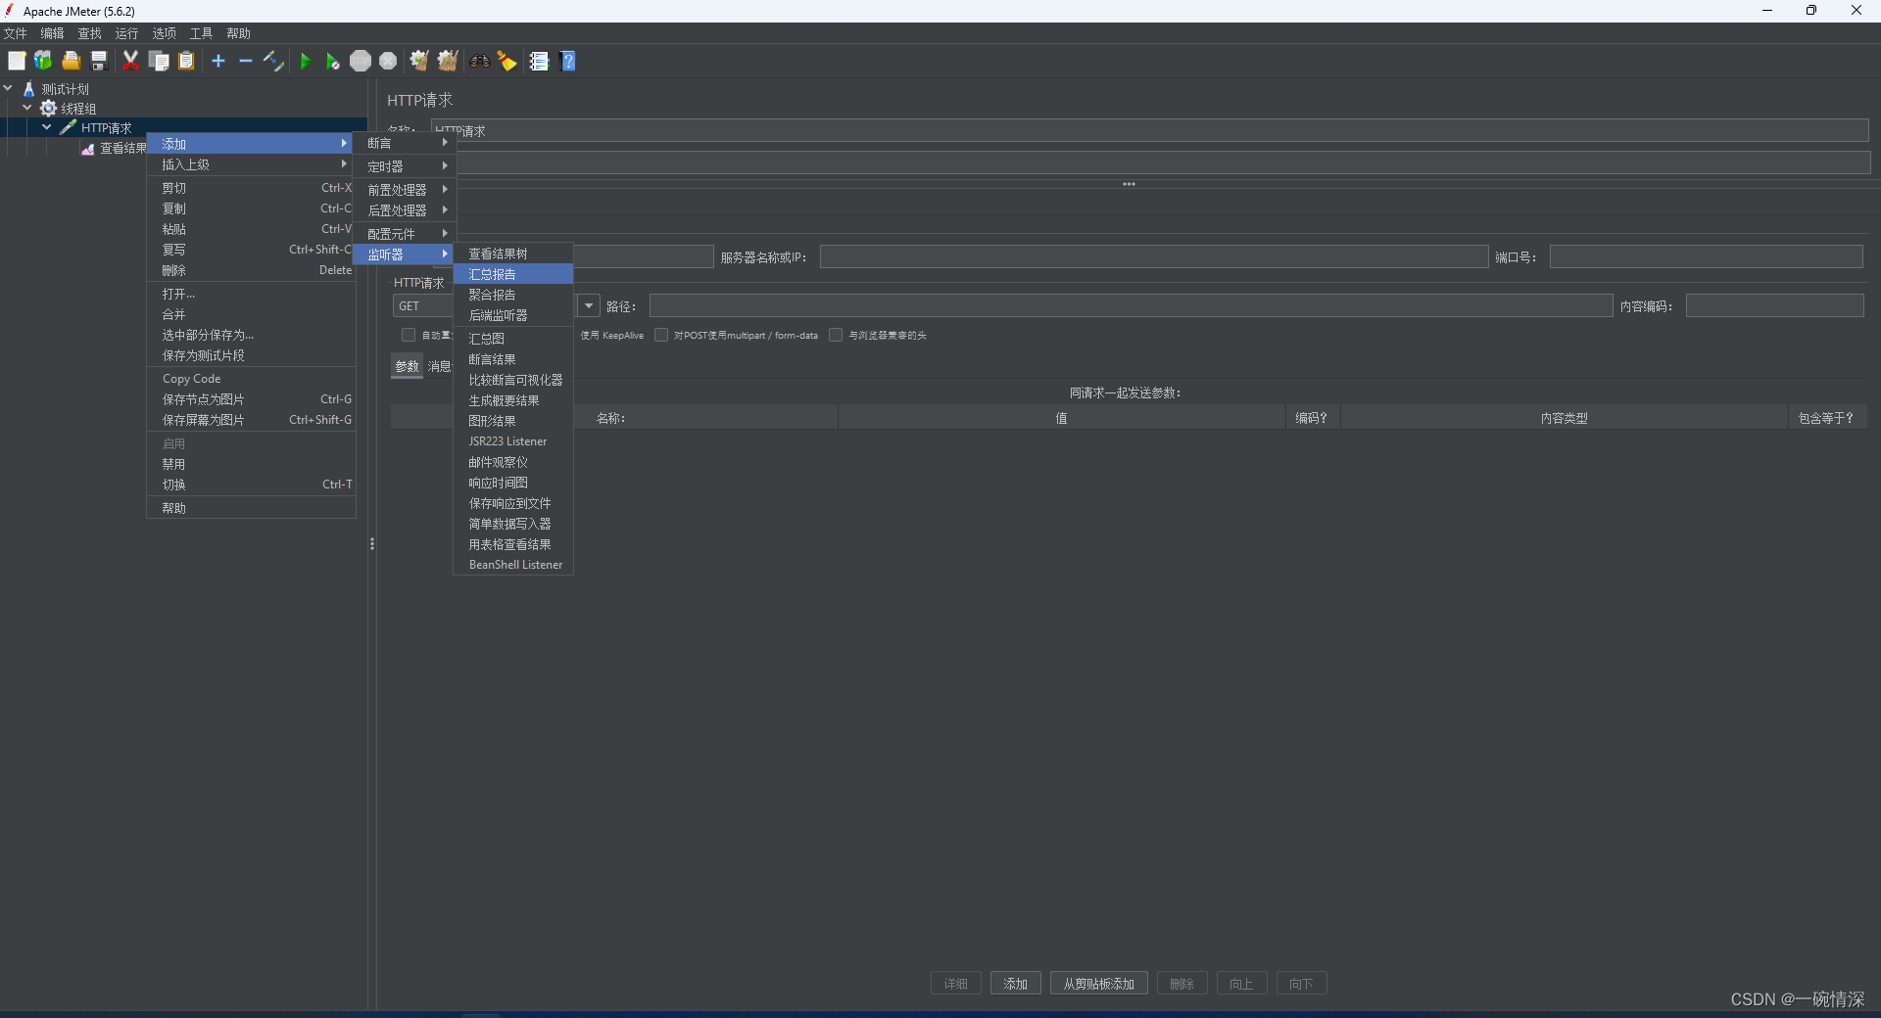Viewport: 1881px width, 1018px height.
Task: Choose 汇总报告 from the listener submenu
Action: click(x=513, y=274)
